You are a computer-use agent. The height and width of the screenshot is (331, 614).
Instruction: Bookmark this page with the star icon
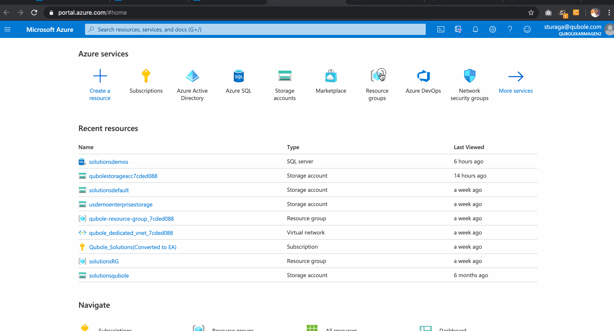pos(531,12)
